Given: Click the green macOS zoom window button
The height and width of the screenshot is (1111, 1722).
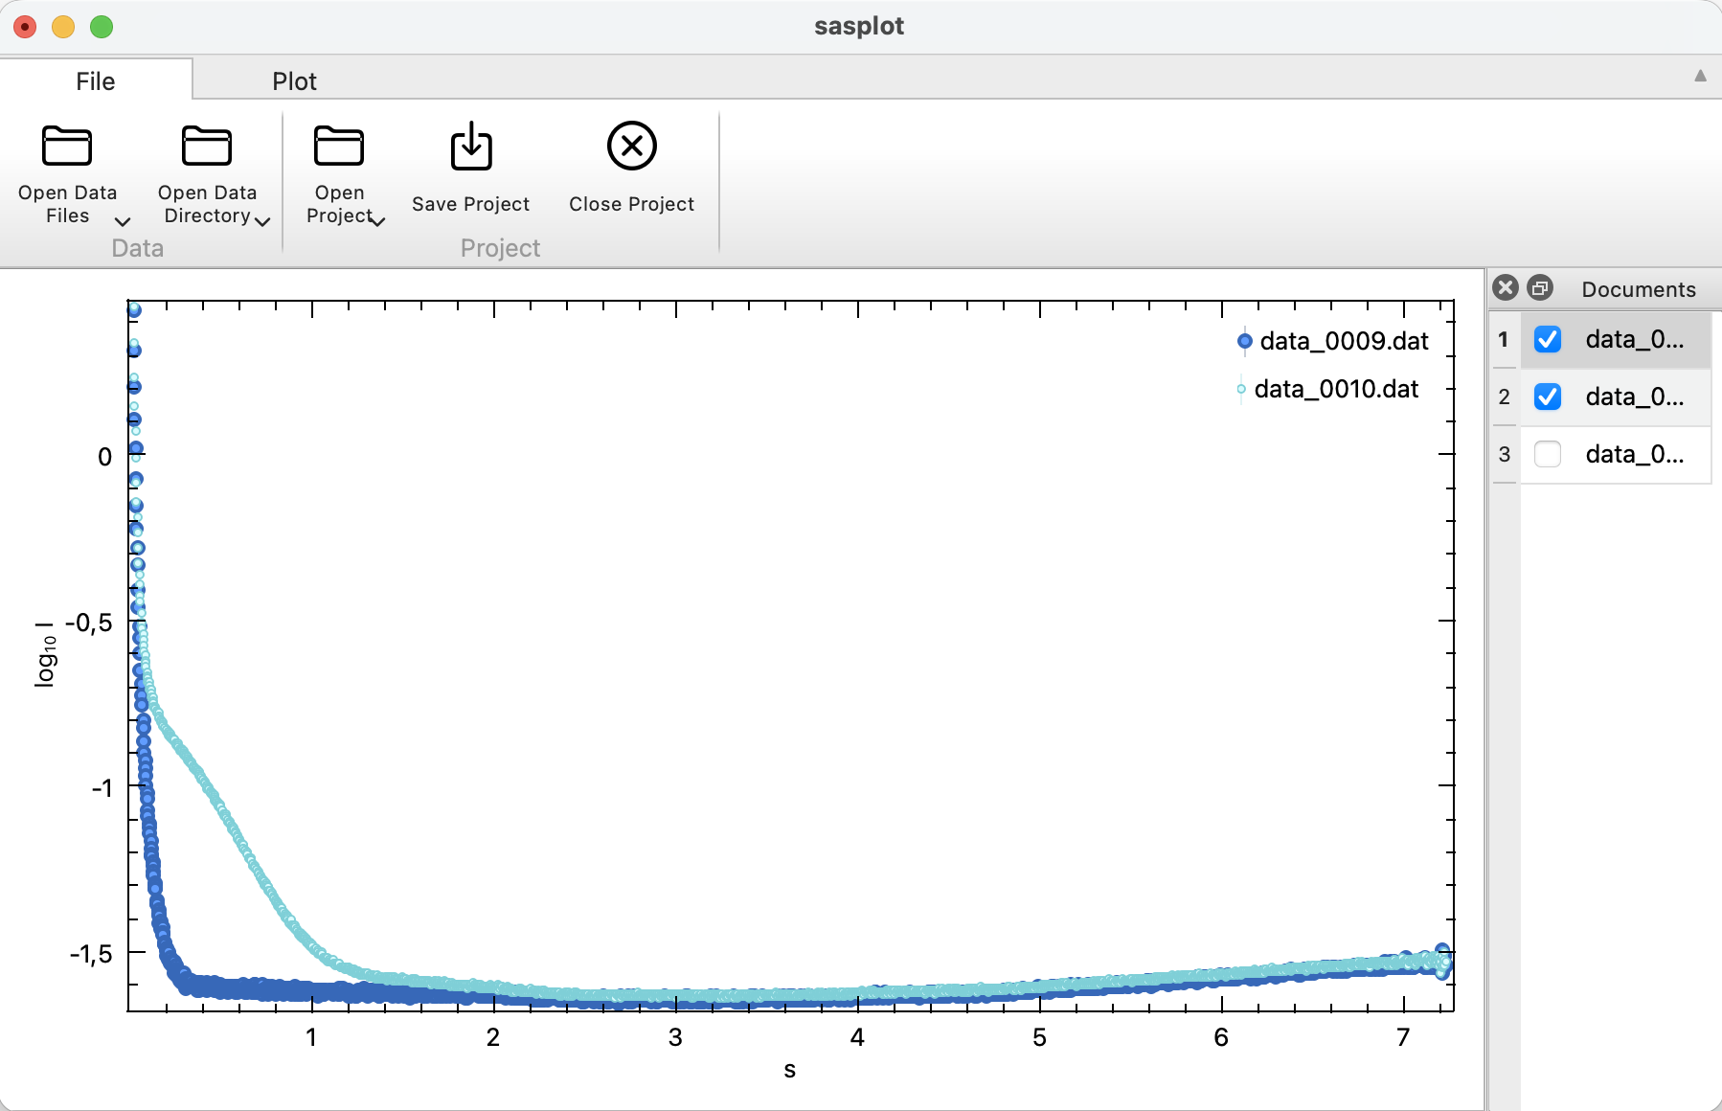Looking at the screenshot, I should [102, 27].
